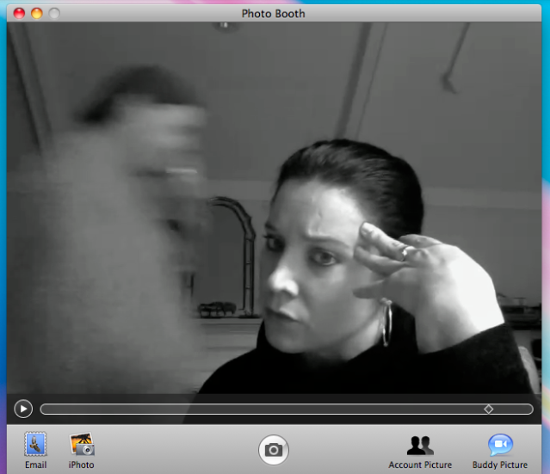This screenshot has height=474, width=550.
Task: Click the diamond marker on the timeline
Action: (x=489, y=409)
